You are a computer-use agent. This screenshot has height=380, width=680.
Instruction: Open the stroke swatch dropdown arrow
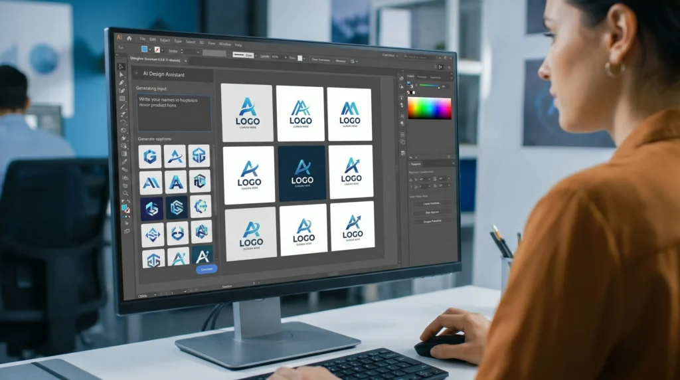[x=162, y=50]
